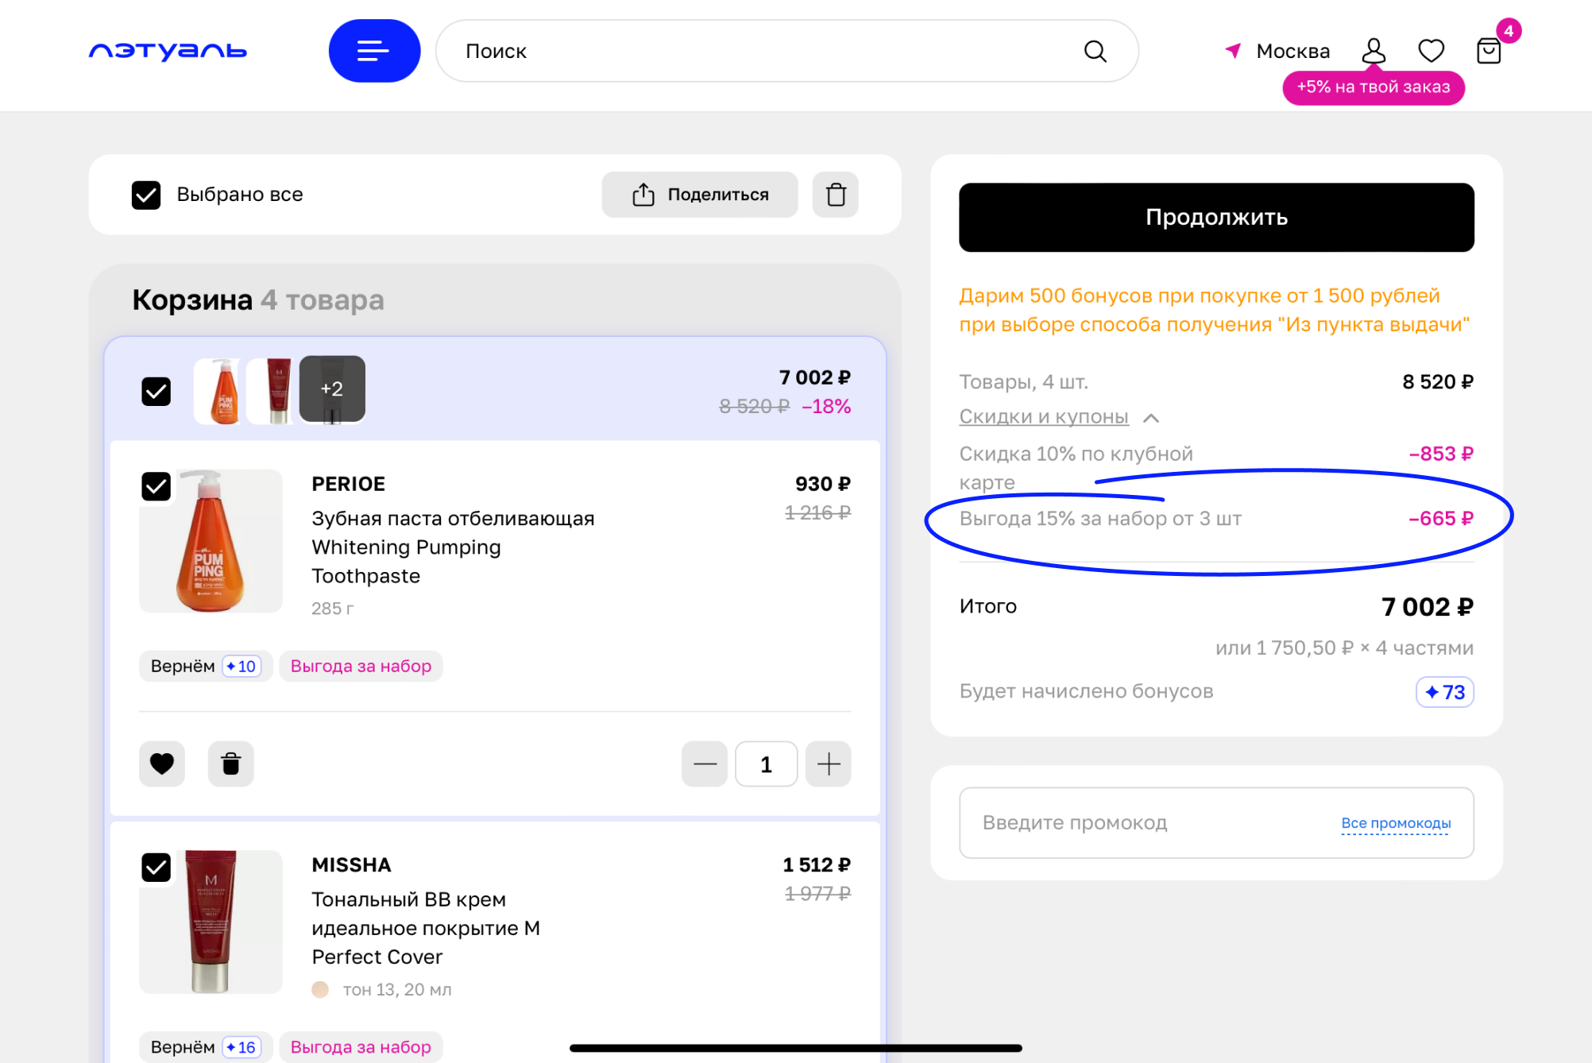Add PERIOE toothpaste to favorites
Screen dimensions: 1592x1063
162,763
